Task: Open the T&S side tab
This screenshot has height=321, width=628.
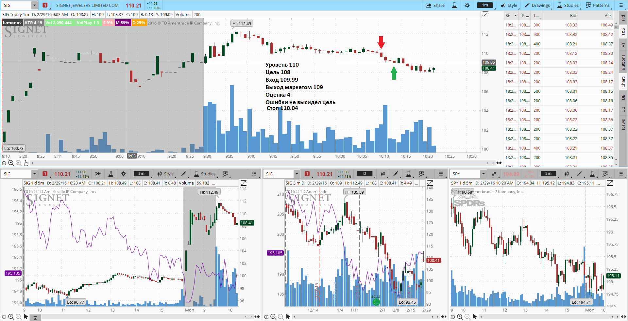Action: click(x=623, y=31)
